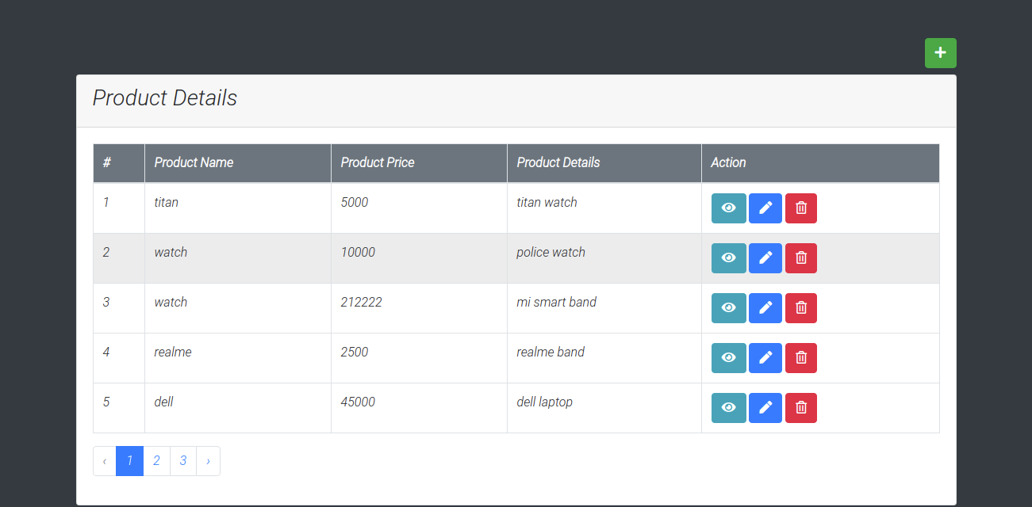View details of the titan product

tap(728, 208)
